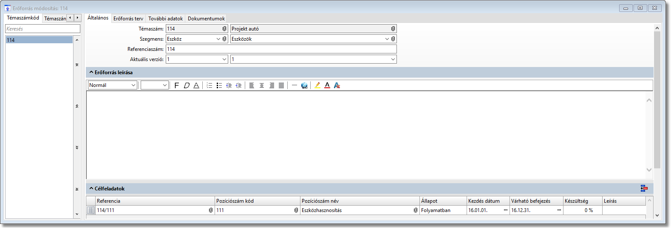Click the Célfeladatok add-row icon
The height and width of the screenshot is (229, 671).
click(x=644, y=189)
